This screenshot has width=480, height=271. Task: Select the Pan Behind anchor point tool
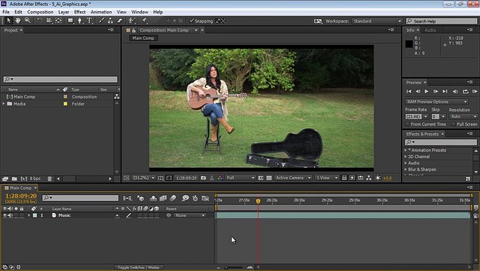click(x=58, y=20)
